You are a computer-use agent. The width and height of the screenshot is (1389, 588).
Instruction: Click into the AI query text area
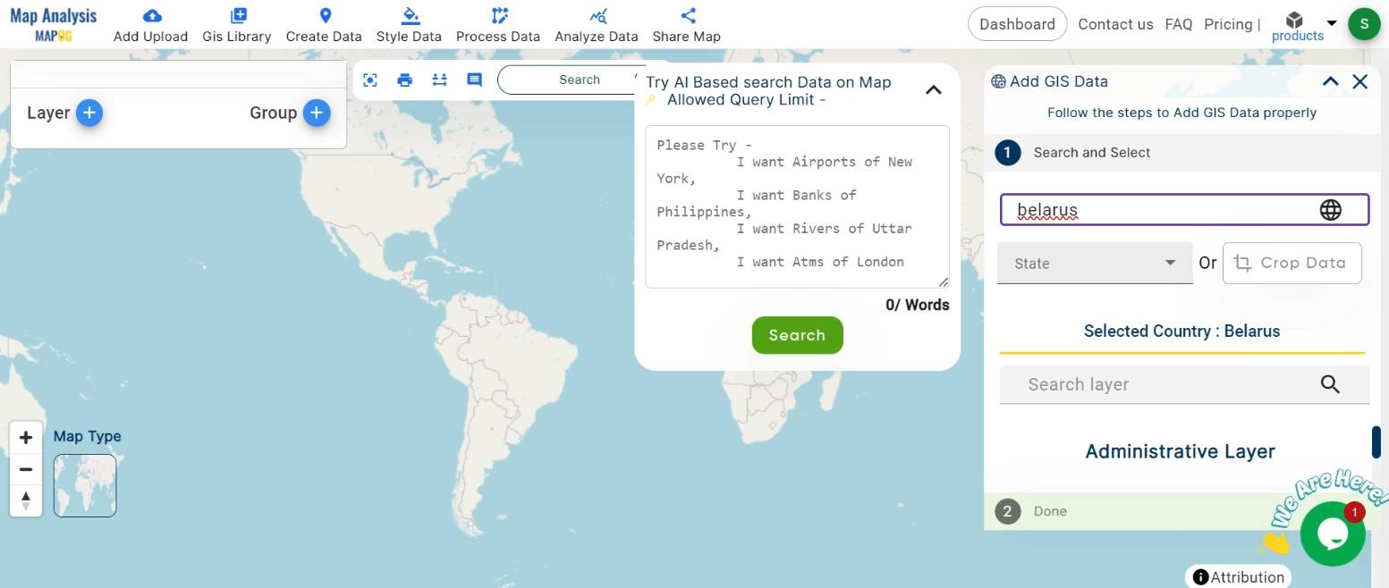[x=797, y=206]
